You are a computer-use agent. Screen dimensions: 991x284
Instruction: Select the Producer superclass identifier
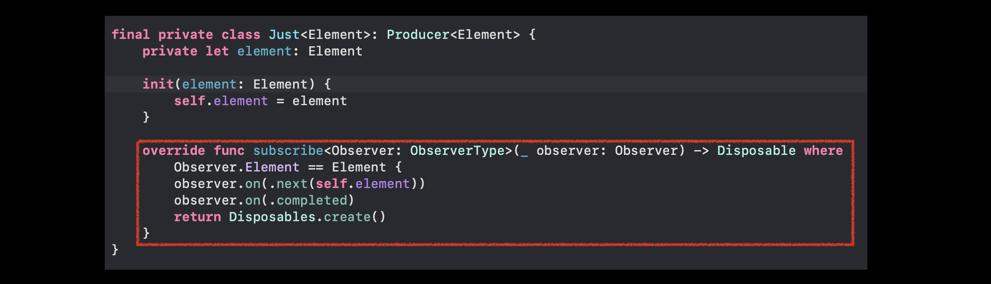(418, 35)
